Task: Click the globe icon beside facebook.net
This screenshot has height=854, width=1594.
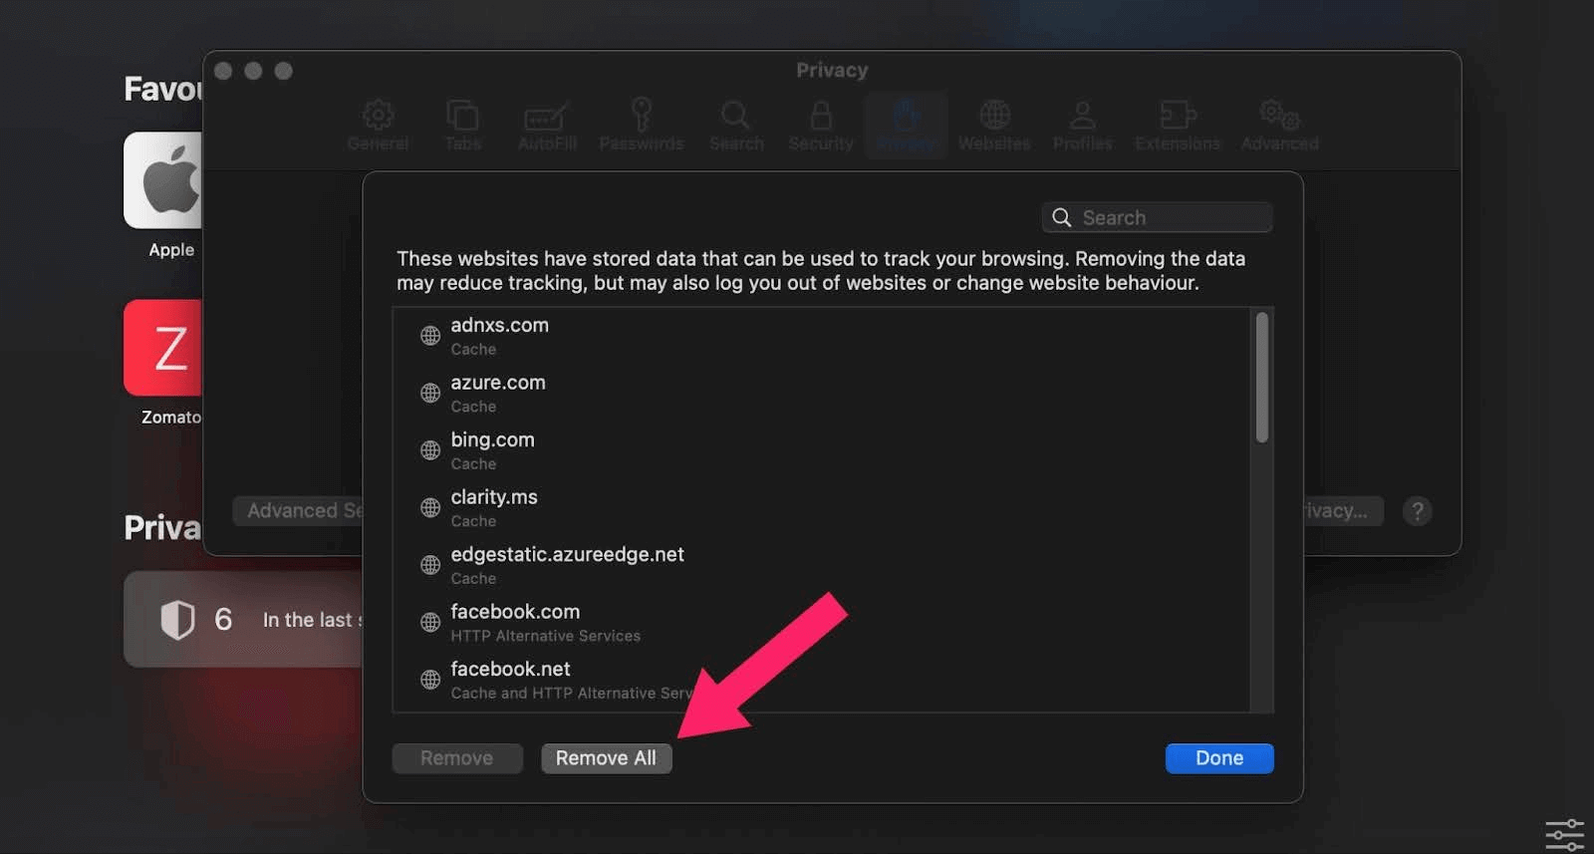Action: (x=430, y=680)
